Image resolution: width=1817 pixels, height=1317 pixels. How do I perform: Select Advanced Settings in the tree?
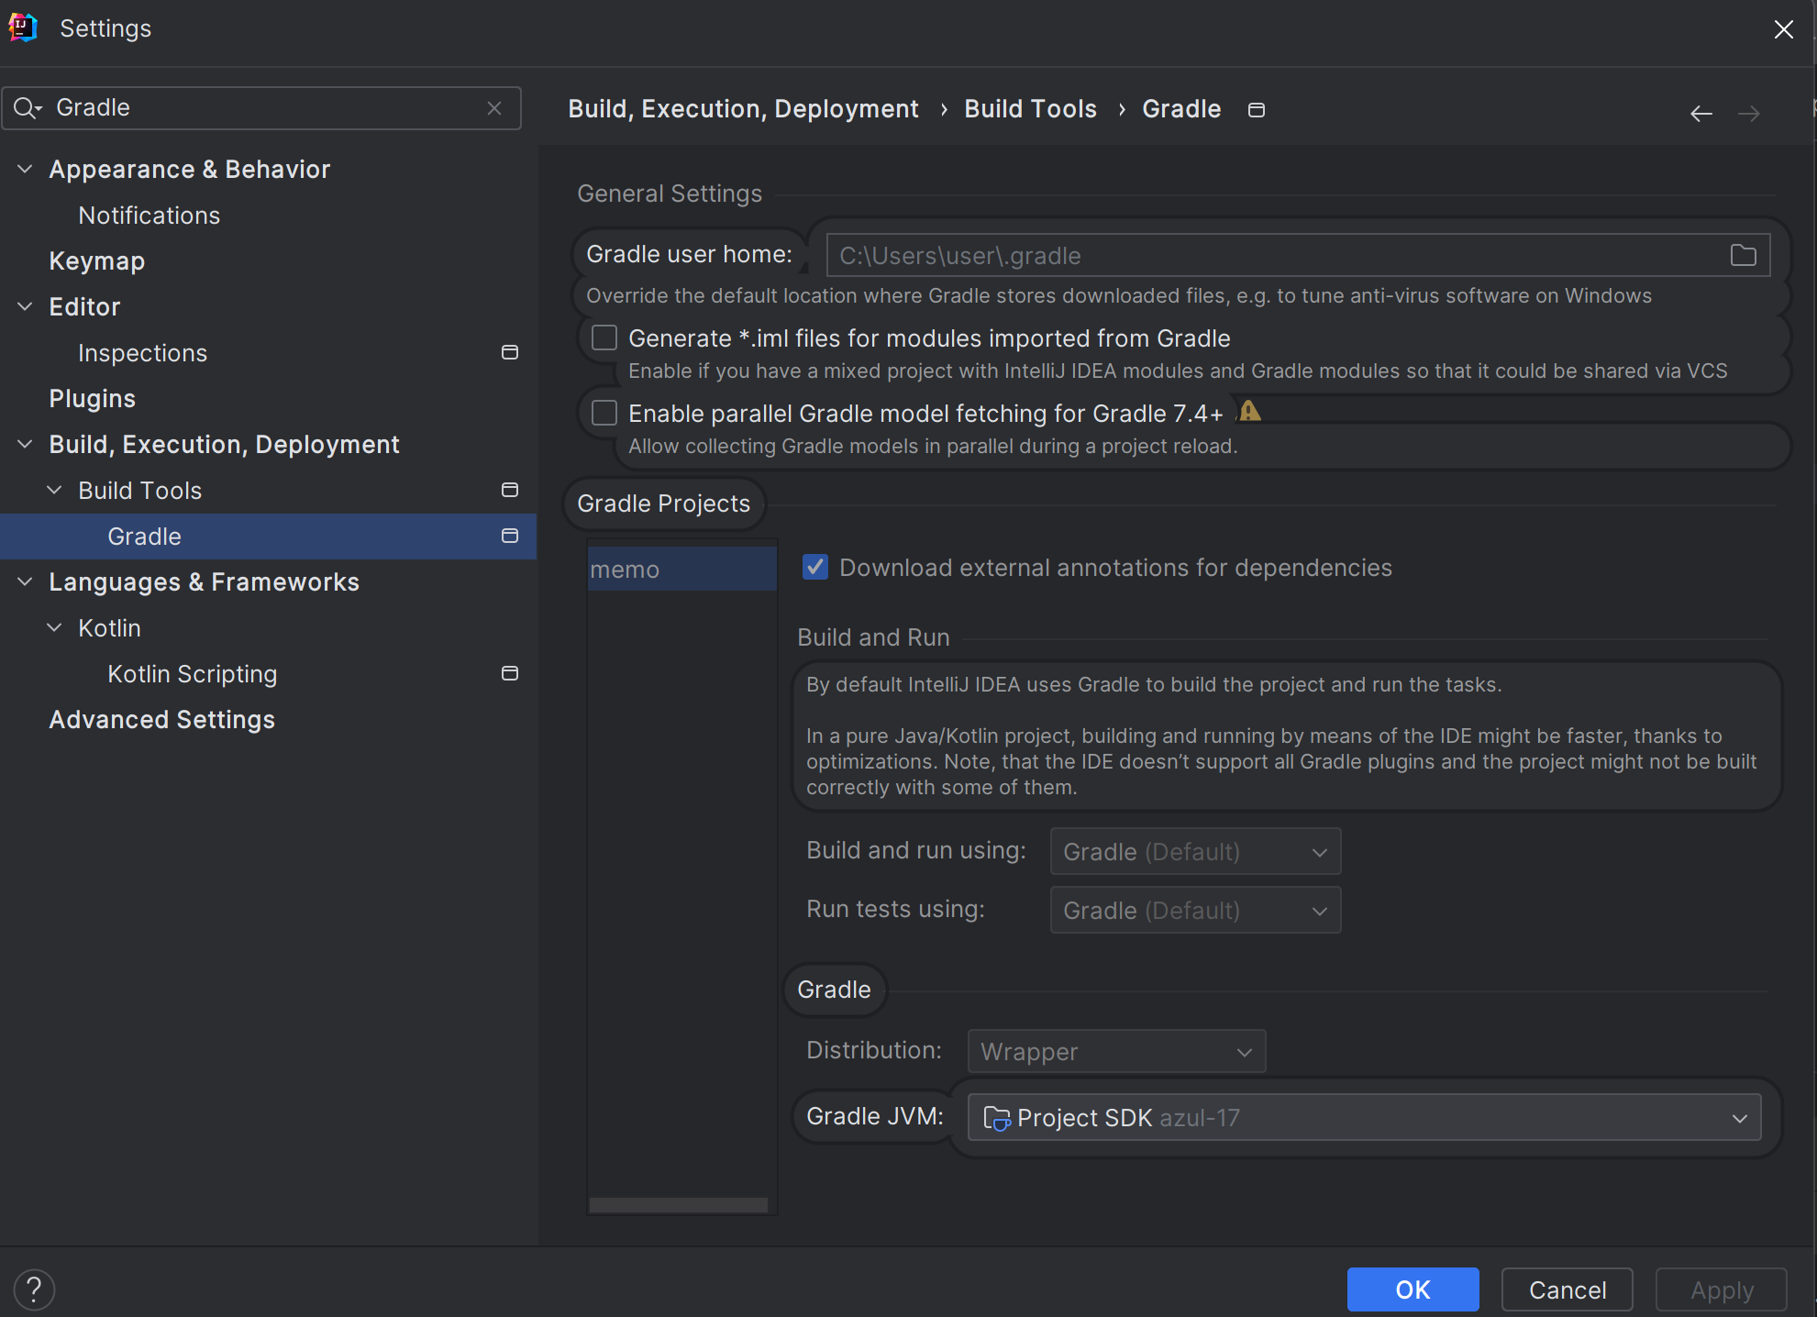pos(161,719)
